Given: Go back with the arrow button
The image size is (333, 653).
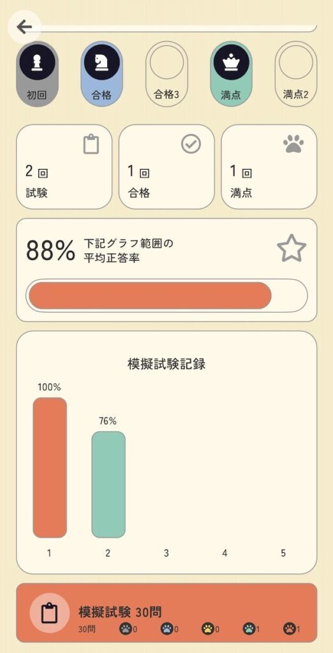Looking at the screenshot, I should (24, 27).
